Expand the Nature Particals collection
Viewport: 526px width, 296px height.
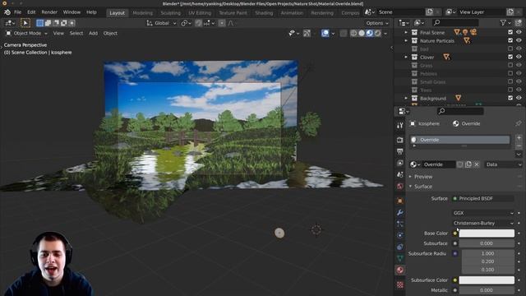click(x=406, y=40)
